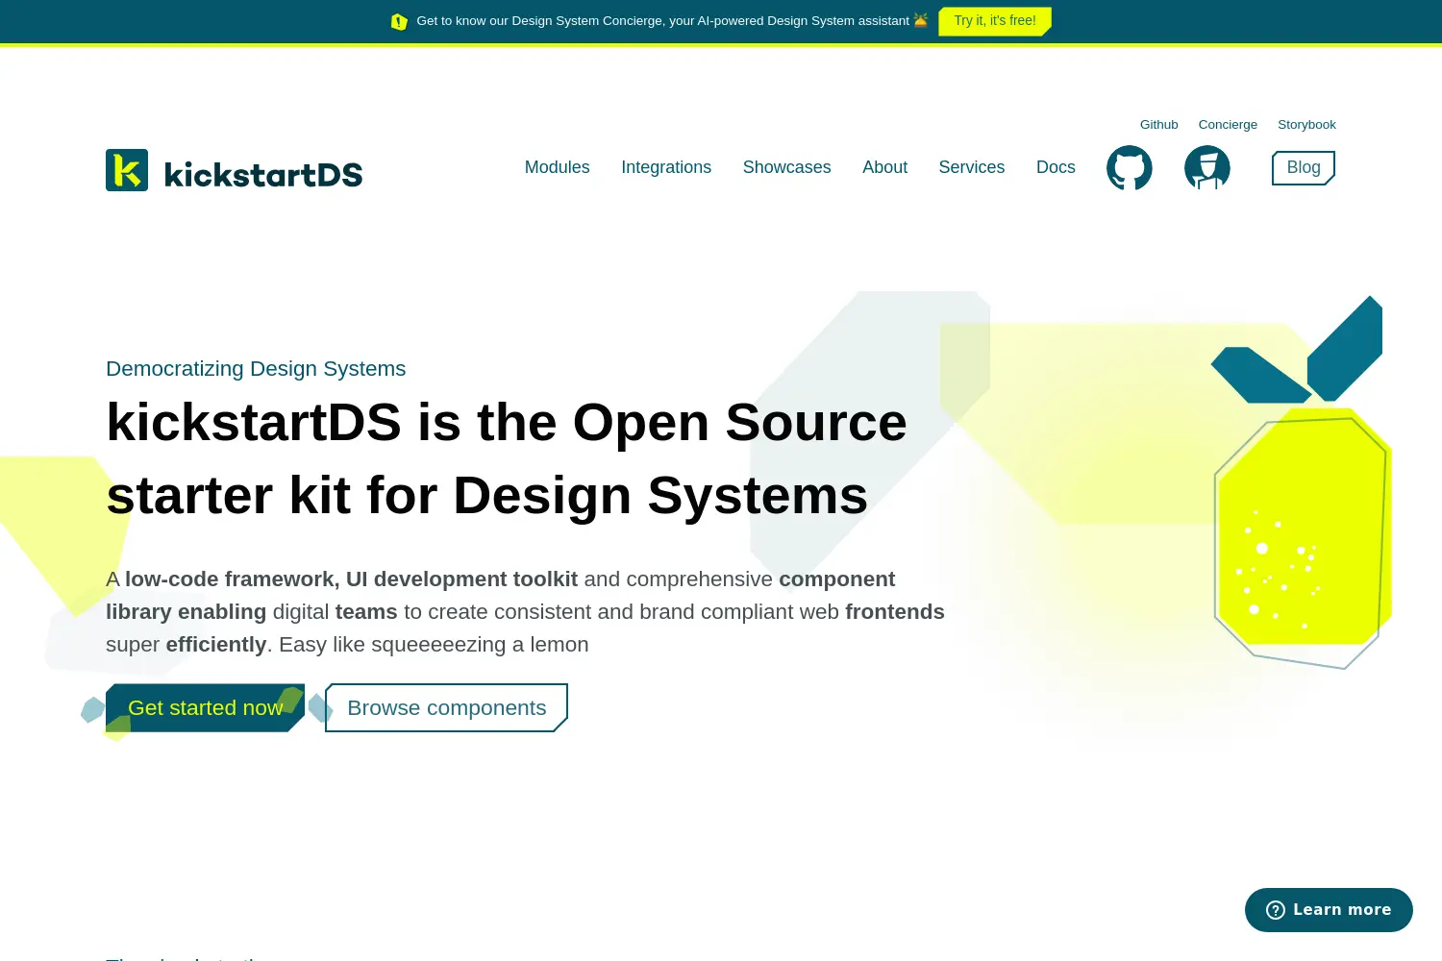Navigate to Services

click(972, 167)
